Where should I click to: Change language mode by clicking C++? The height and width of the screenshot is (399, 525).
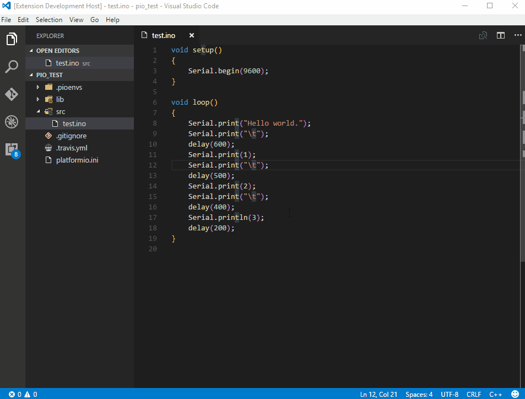(x=495, y=394)
